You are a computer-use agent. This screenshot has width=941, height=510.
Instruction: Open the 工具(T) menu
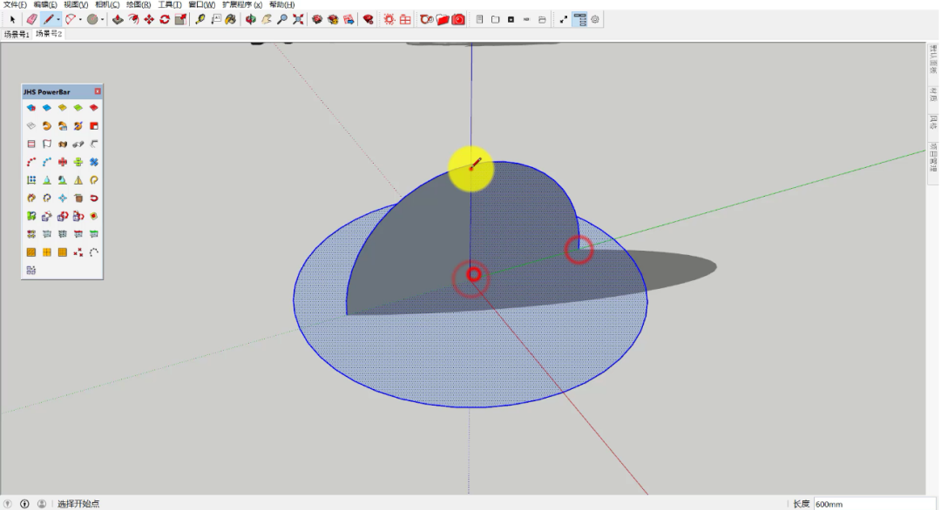(170, 5)
